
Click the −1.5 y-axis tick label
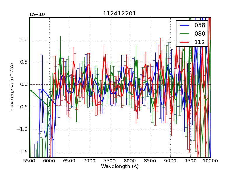23,152
